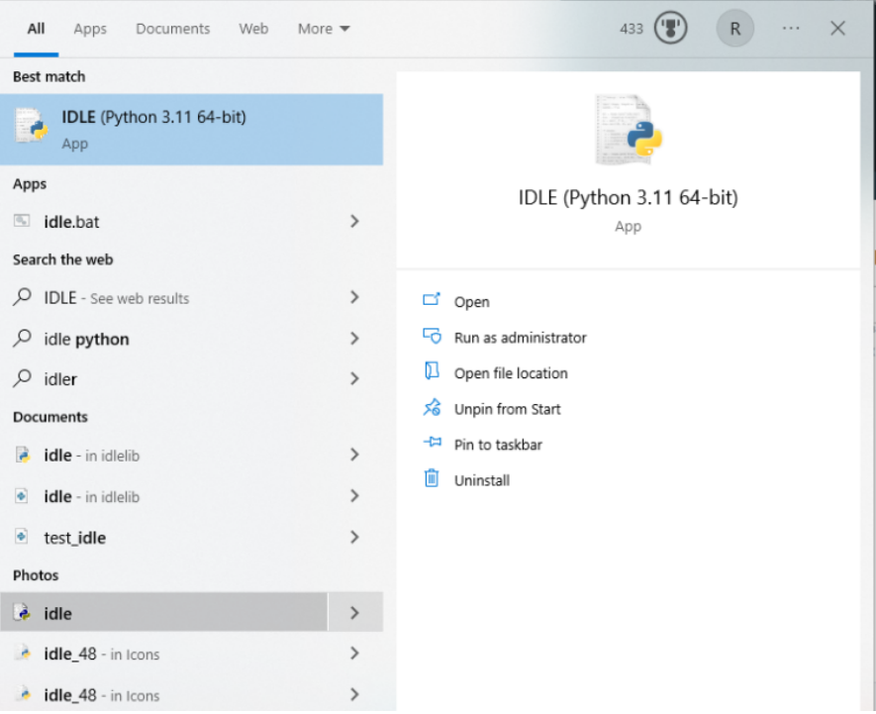Screen dimensions: 876x714
Task: Click the Pin to taskbar icon
Action: click(x=432, y=443)
